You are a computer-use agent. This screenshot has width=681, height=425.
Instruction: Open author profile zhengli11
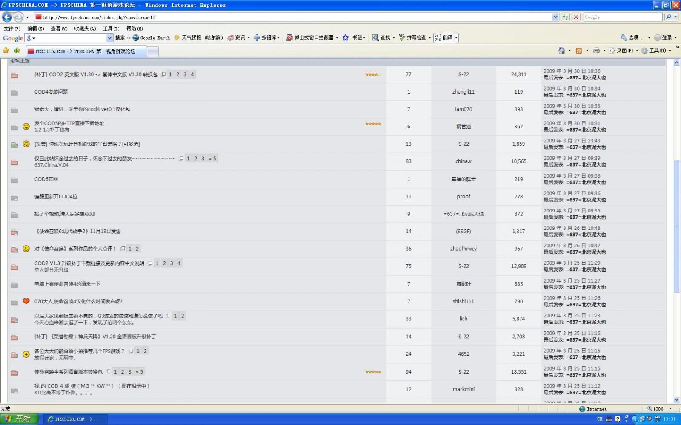(463, 92)
